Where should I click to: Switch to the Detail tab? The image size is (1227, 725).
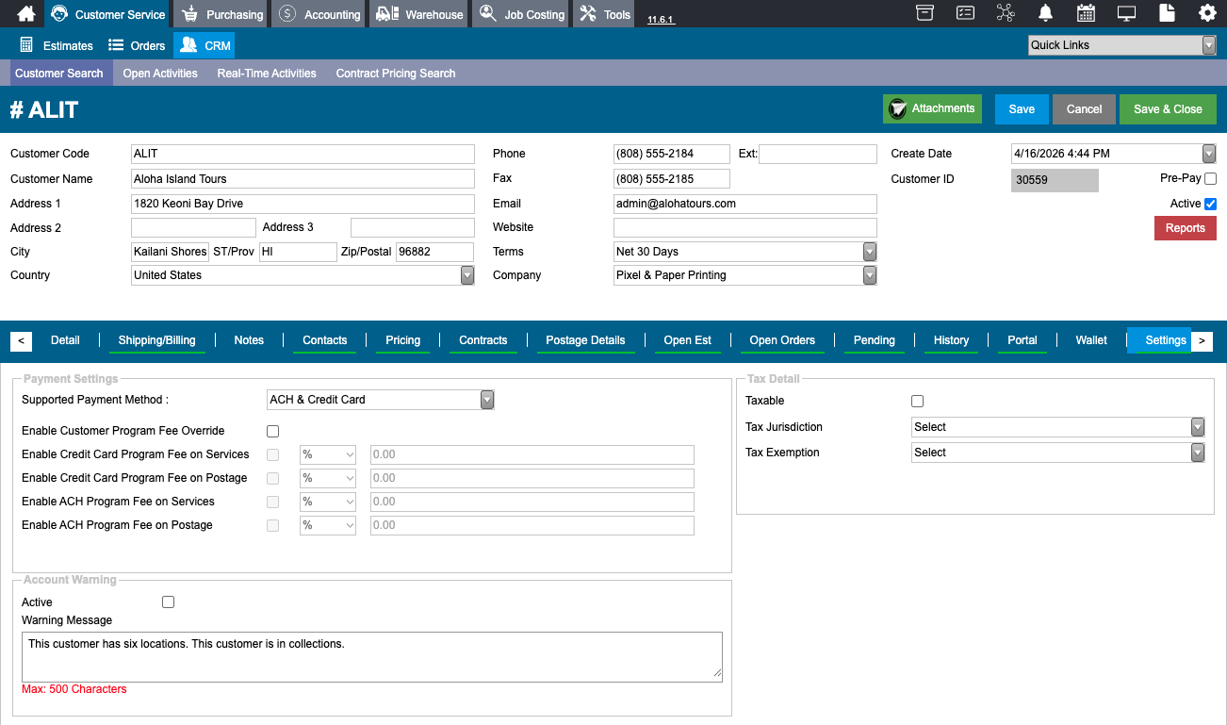pyautogui.click(x=65, y=340)
